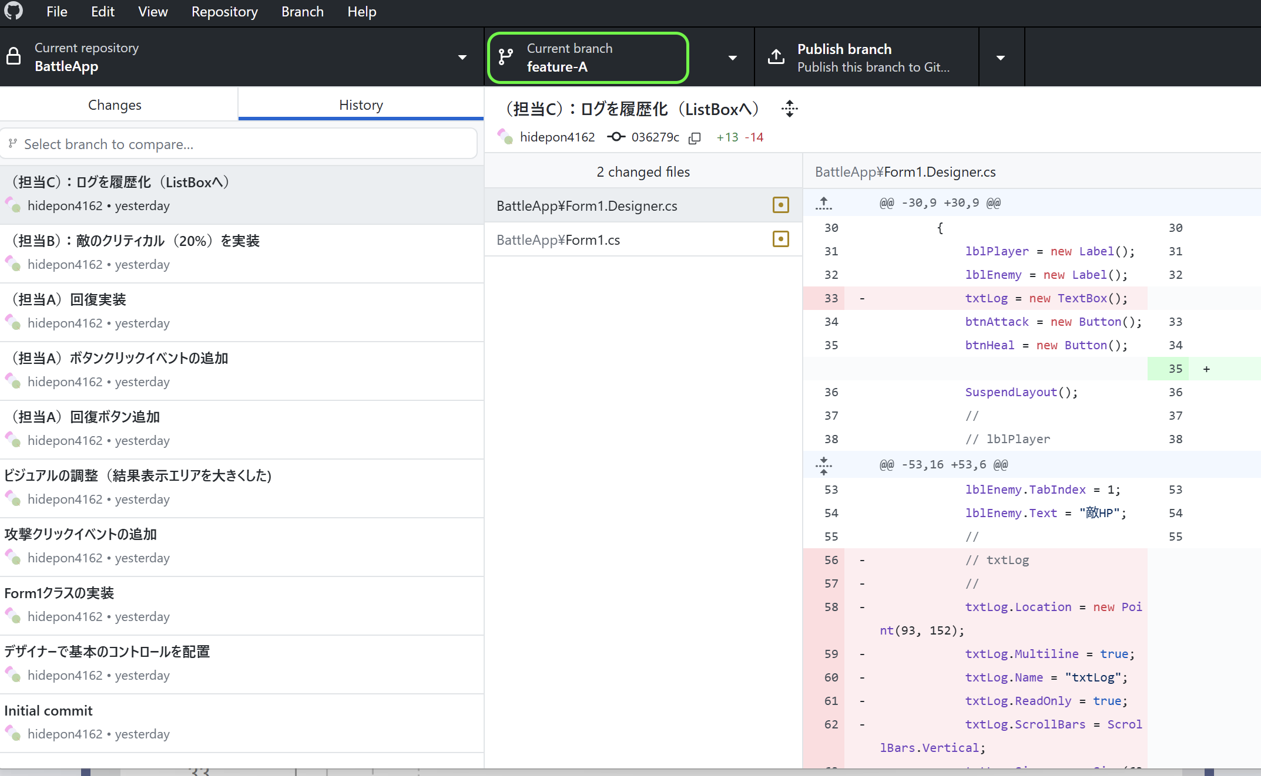Click the Publish branch upload icon
This screenshot has width=1261, height=776.
[x=776, y=57]
